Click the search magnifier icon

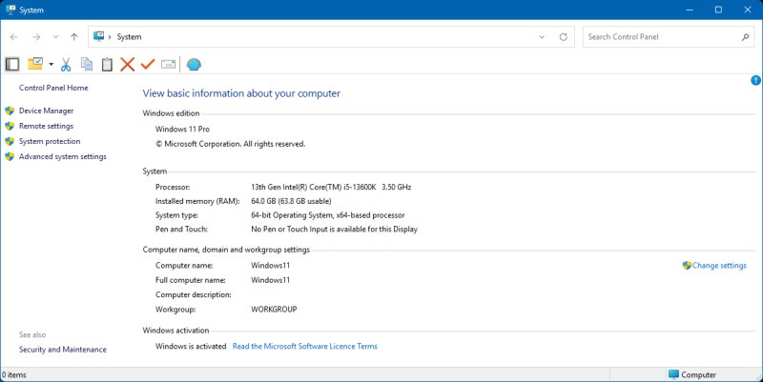point(745,37)
